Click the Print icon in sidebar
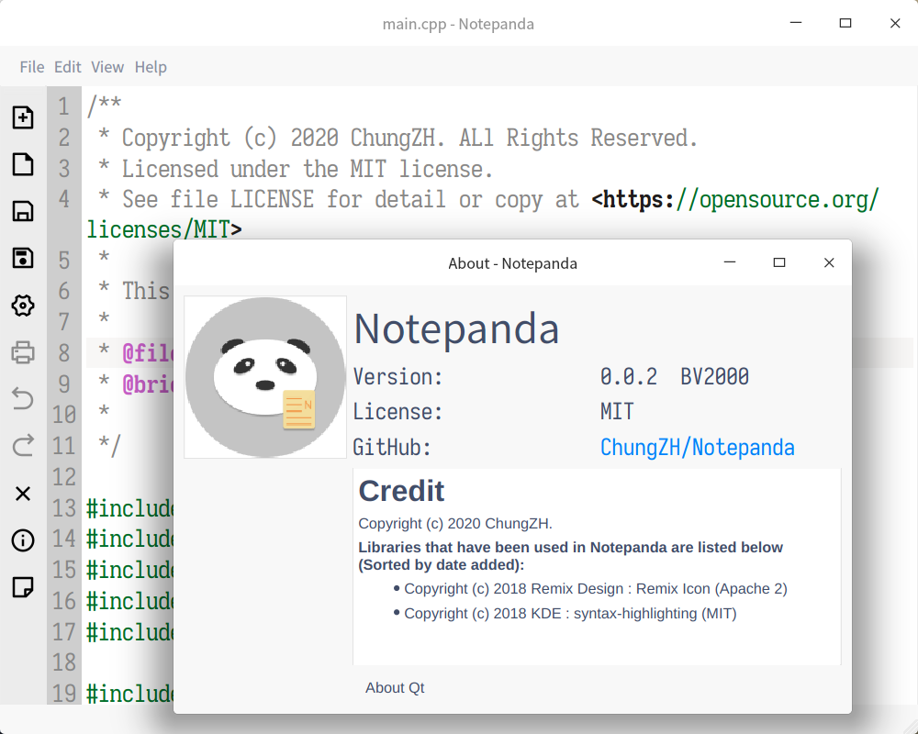 [x=23, y=352]
